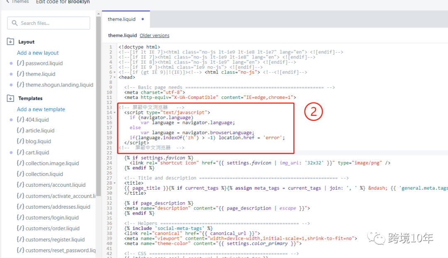
Task: Go back to Themes
Action: [18, 2]
